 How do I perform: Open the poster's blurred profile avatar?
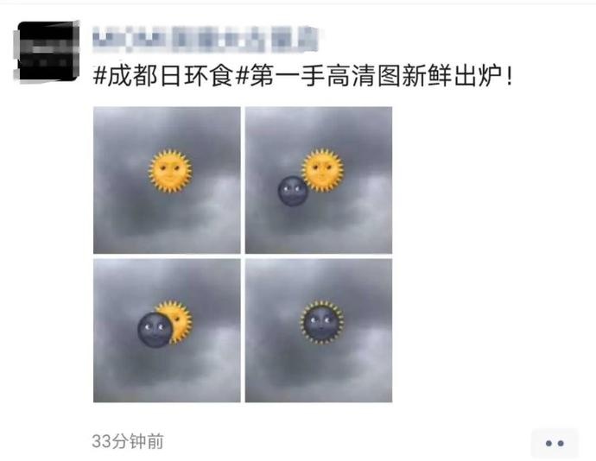tap(48, 51)
